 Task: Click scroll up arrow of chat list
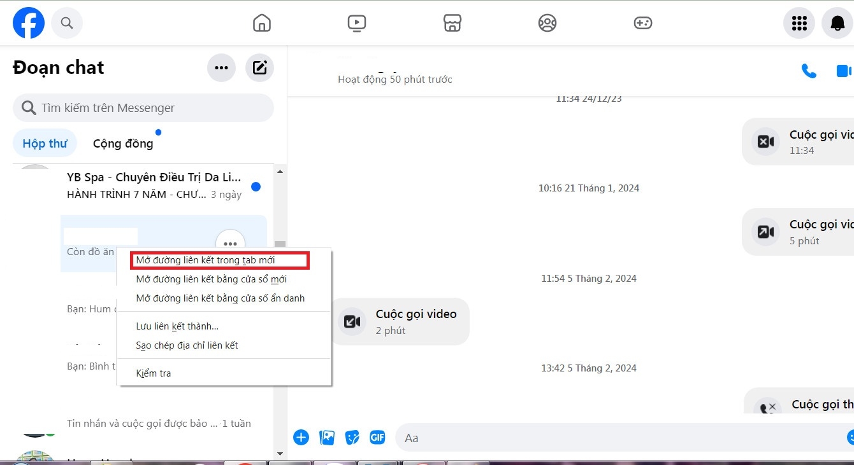[x=279, y=172]
